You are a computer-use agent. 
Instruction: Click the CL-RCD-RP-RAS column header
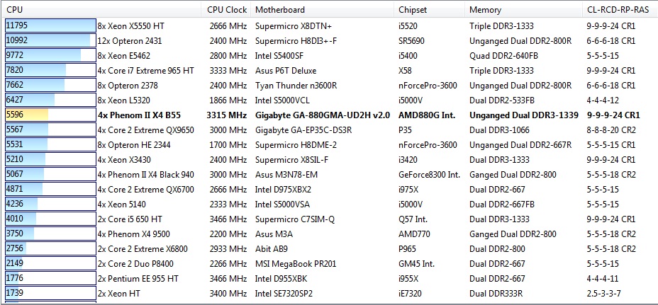[618, 10]
